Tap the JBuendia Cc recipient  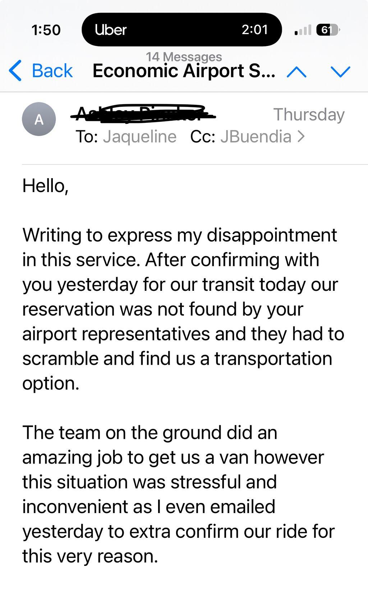(256, 137)
